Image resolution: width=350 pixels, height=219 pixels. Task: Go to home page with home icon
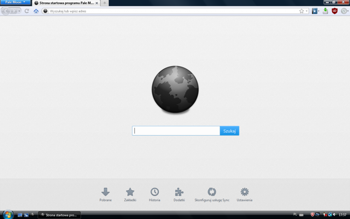pyautogui.click(x=36, y=11)
